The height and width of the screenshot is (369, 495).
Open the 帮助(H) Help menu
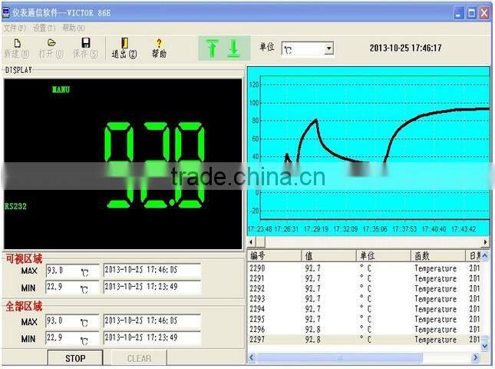pos(74,28)
